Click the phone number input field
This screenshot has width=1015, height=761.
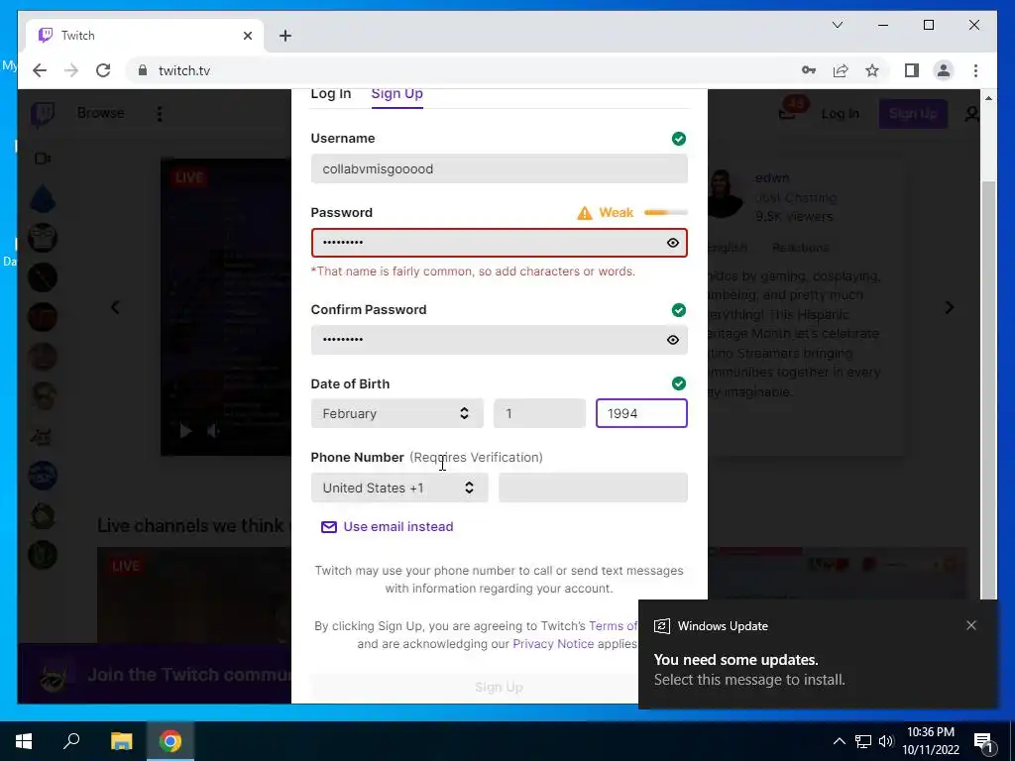coord(593,488)
